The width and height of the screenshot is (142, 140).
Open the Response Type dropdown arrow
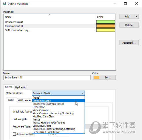(x=104, y=126)
